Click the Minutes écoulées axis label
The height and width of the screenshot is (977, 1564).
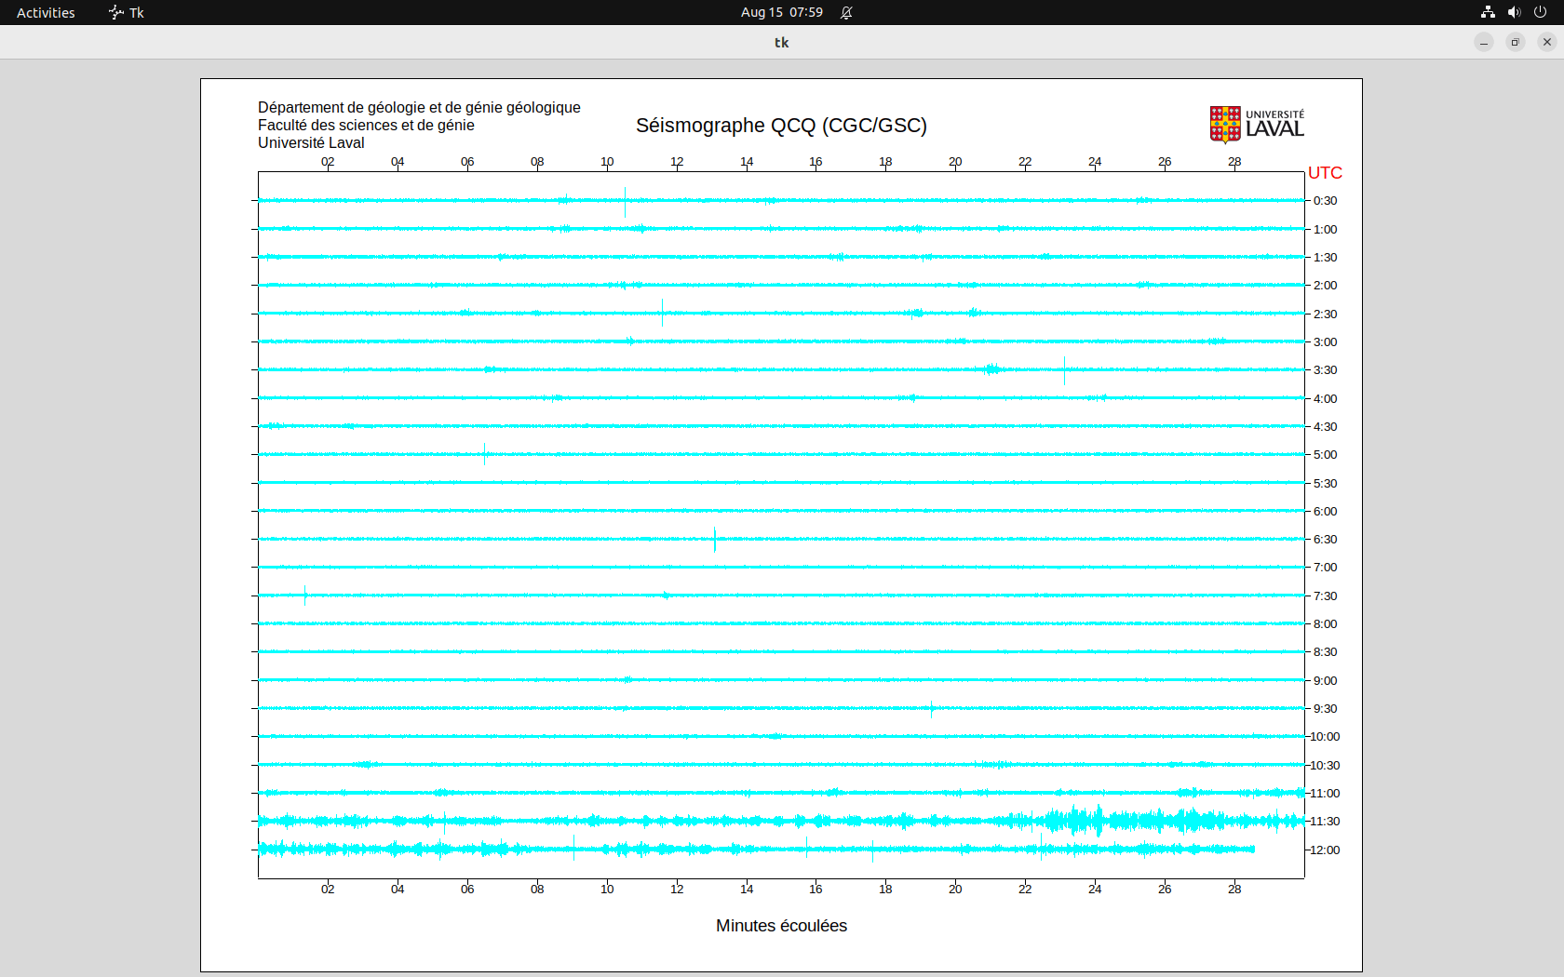click(781, 926)
